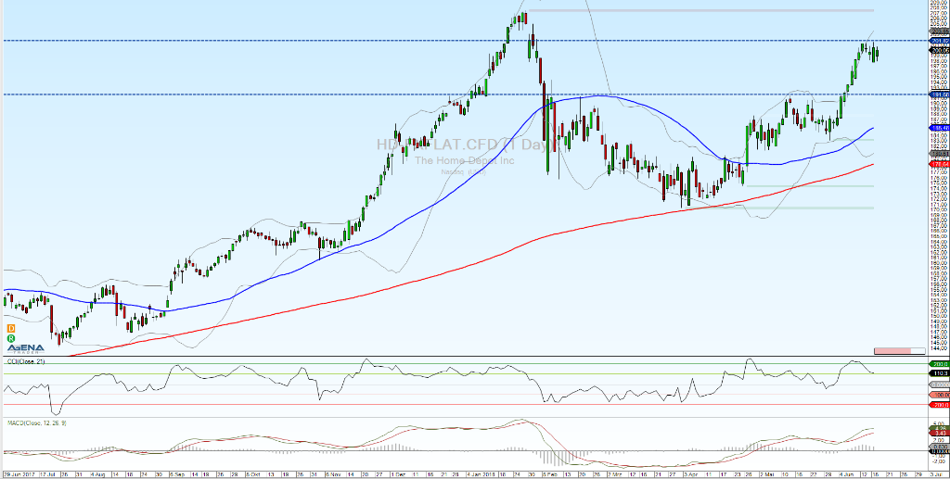Click the red -200.0 CCI level marker
Screen dimensions: 950x479
940,405
